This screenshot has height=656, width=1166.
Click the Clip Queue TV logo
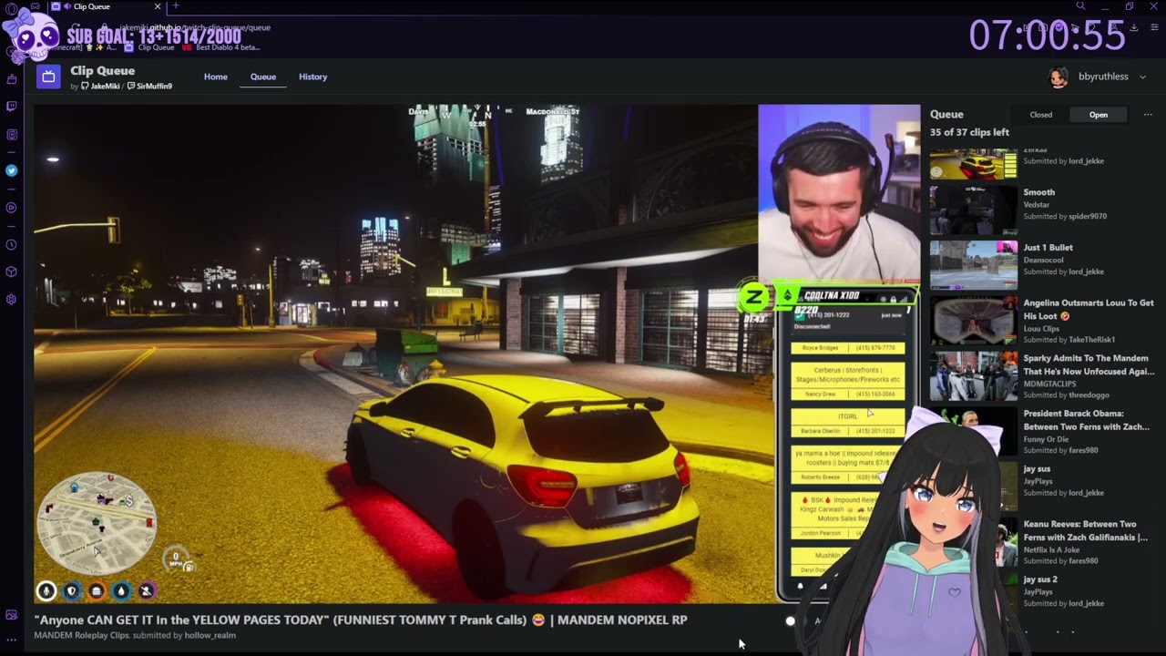click(x=48, y=77)
